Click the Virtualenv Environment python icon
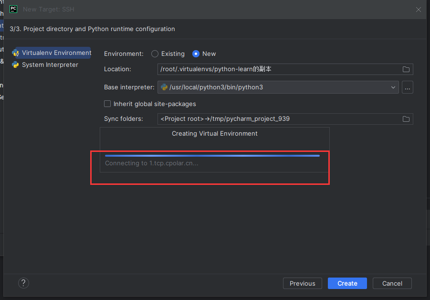Viewport: 430px width, 300px height. point(15,53)
